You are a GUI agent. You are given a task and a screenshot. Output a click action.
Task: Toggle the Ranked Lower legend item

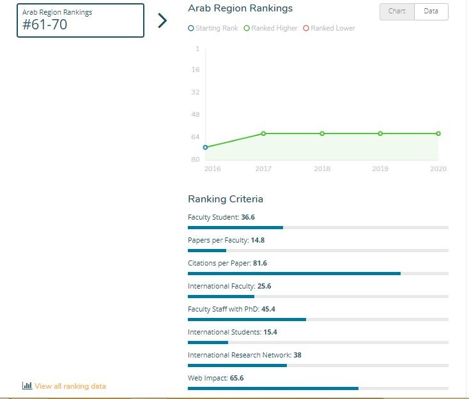click(329, 29)
